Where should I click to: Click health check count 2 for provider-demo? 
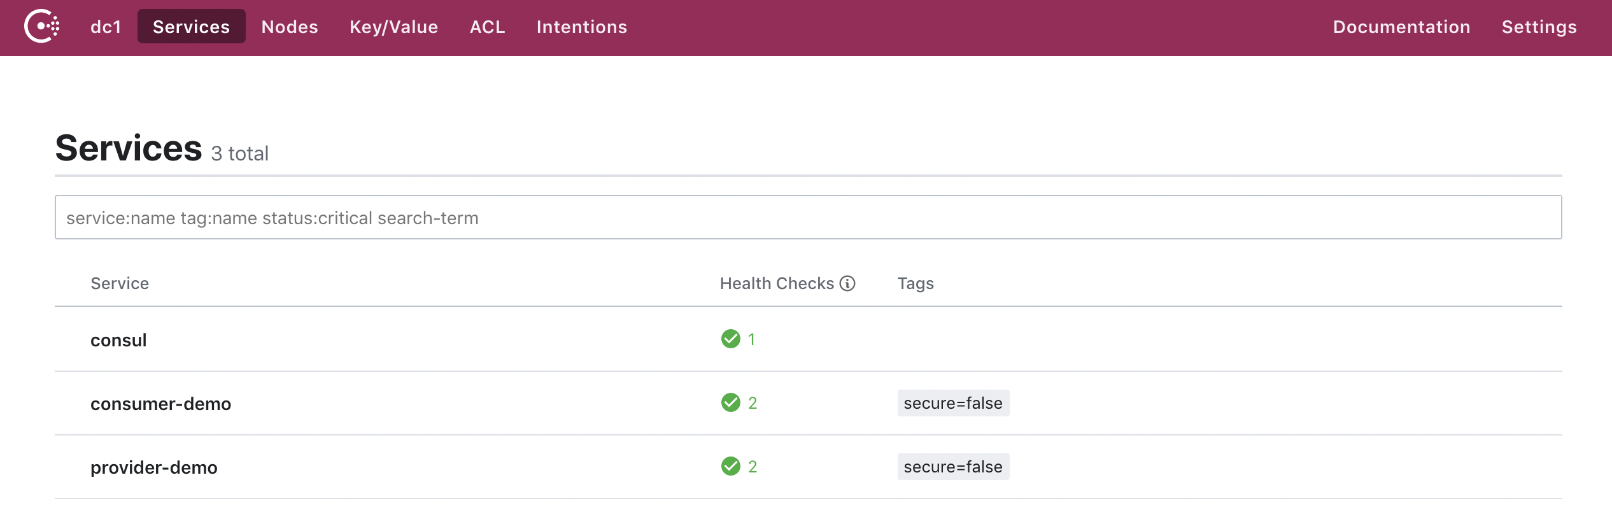tap(753, 467)
